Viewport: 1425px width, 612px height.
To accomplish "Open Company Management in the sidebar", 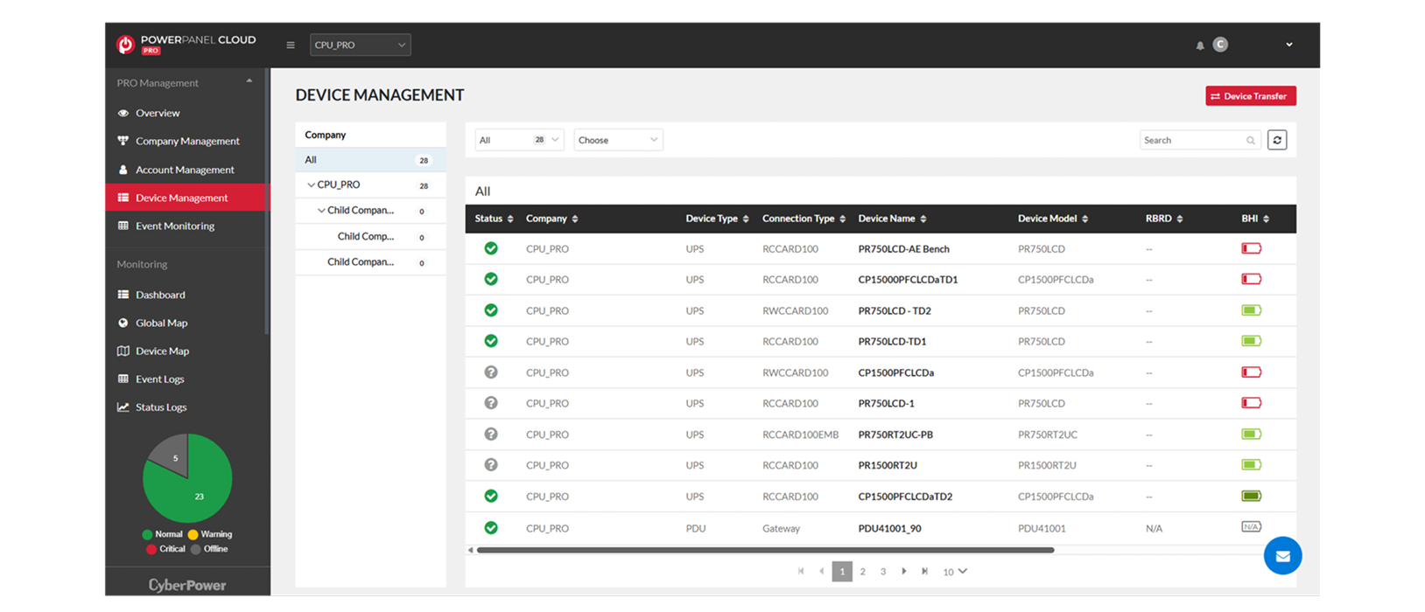I will point(186,141).
